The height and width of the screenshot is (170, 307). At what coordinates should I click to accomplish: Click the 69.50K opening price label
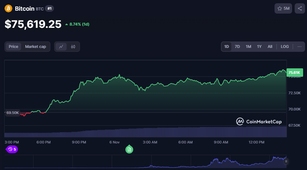(12, 113)
